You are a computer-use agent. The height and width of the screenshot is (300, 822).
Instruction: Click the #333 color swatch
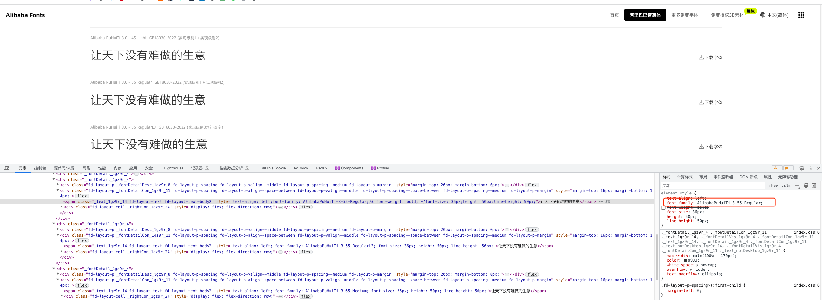[685, 260]
